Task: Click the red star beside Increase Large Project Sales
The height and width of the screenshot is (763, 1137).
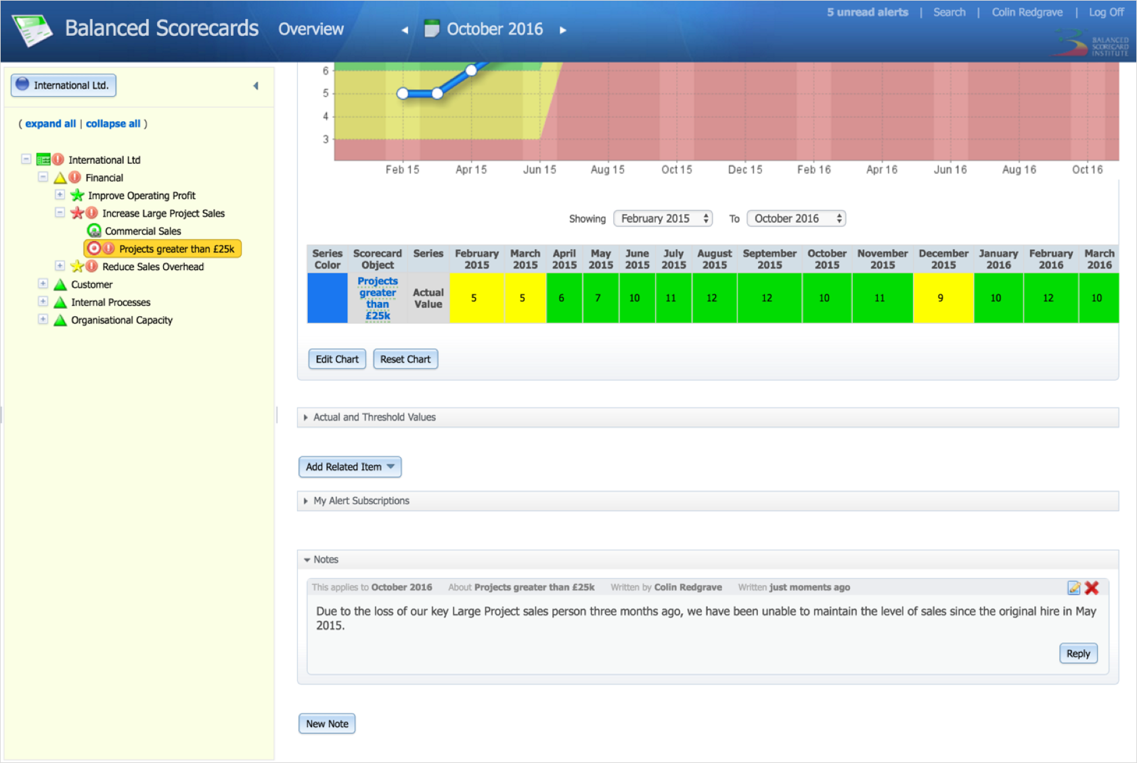Action: click(x=77, y=213)
